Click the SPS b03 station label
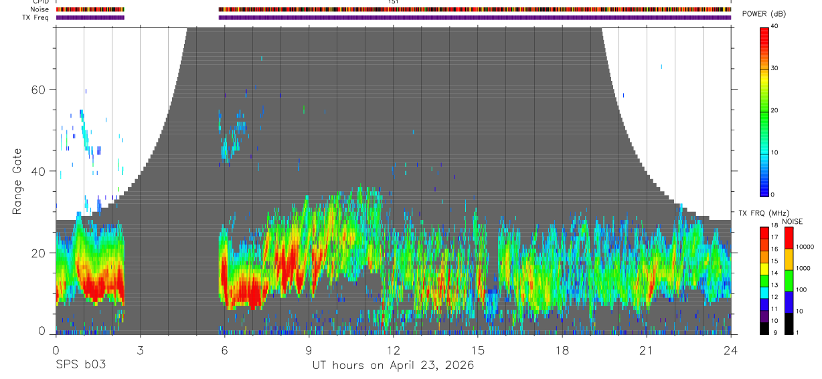The image size is (822, 379). click(x=80, y=365)
